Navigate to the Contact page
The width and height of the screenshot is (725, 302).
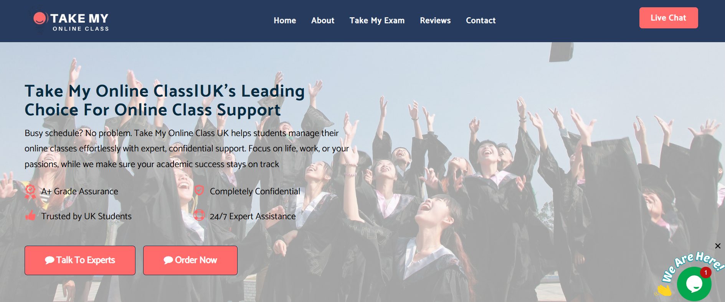click(x=481, y=21)
